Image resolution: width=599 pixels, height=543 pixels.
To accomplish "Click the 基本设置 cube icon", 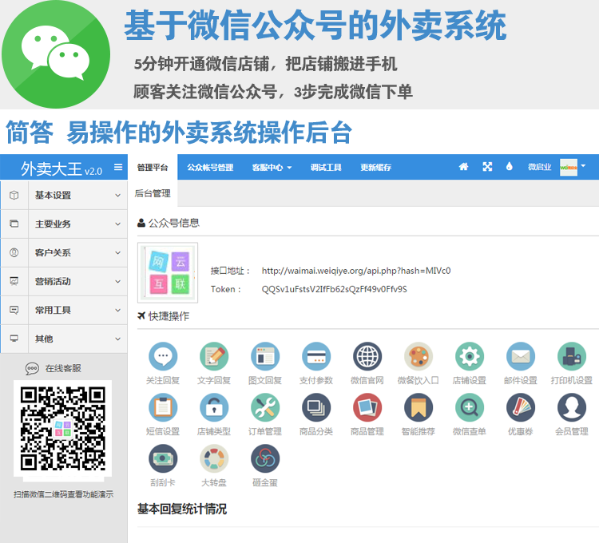I will (x=14, y=195).
